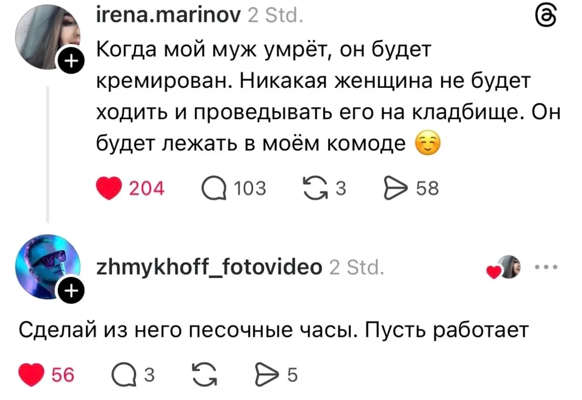Open three-dot menu on zhmykhoff_fotovideo's reply
The height and width of the screenshot is (400, 582).
(x=546, y=267)
